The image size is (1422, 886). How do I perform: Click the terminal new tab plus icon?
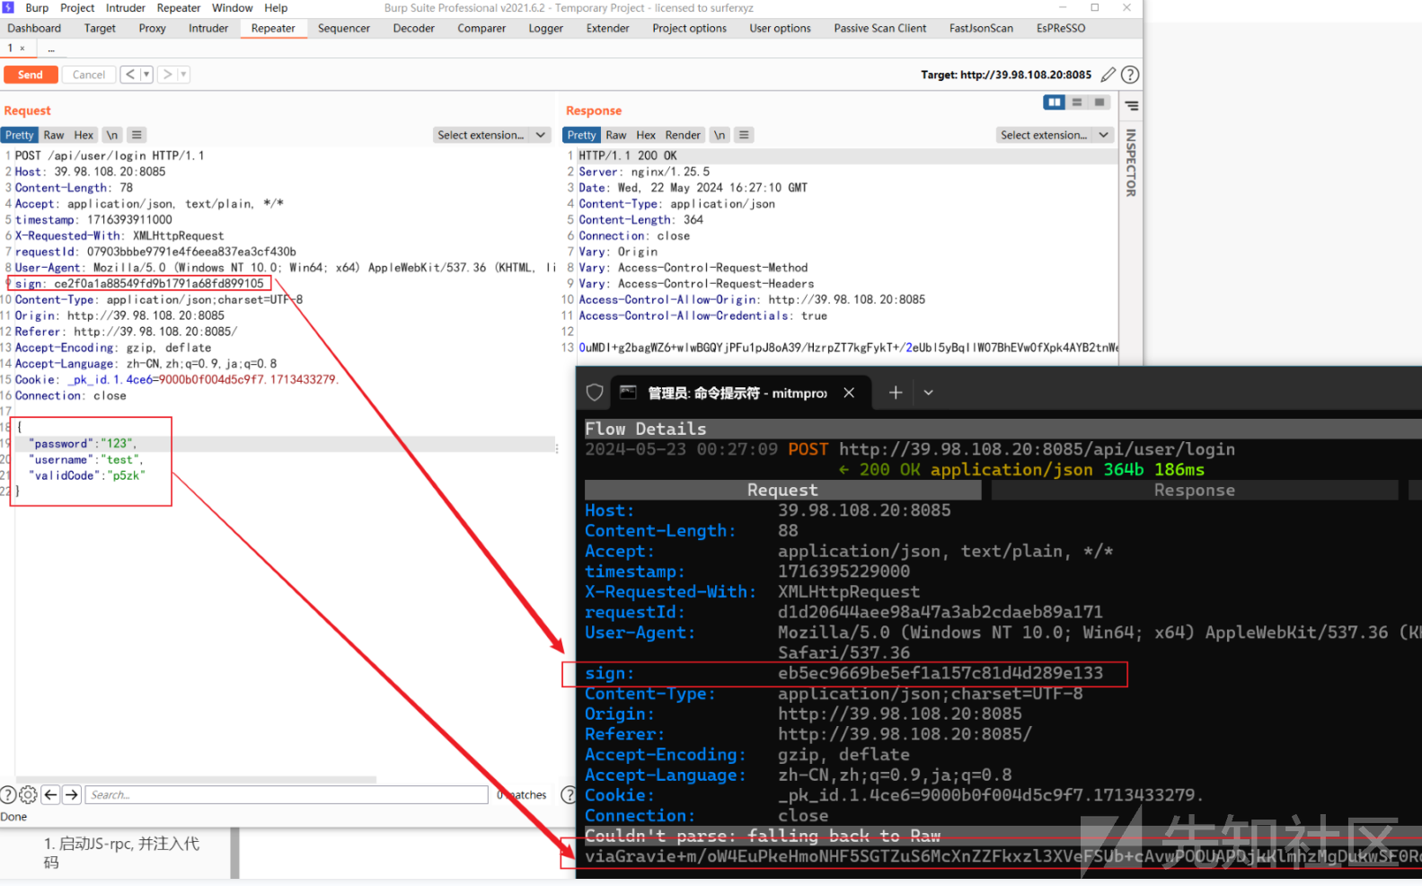point(895,393)
